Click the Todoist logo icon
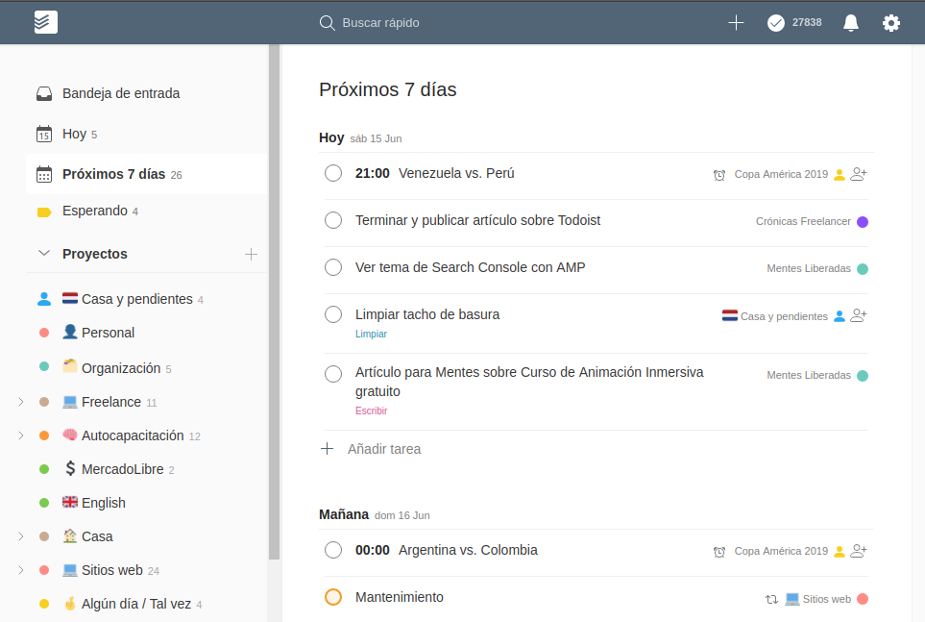925x622 pixels. (x=45, y=22)
